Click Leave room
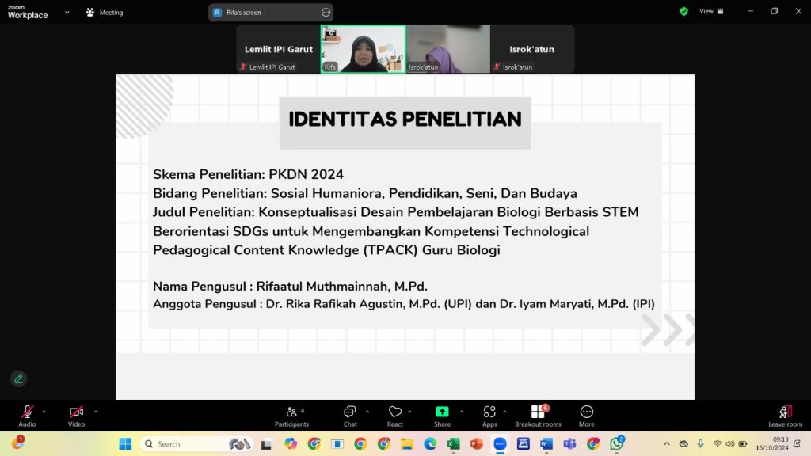 click(x=785, y=416)
